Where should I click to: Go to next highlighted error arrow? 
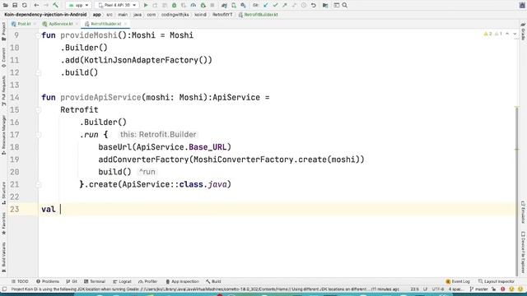click(x=515, y=34)
